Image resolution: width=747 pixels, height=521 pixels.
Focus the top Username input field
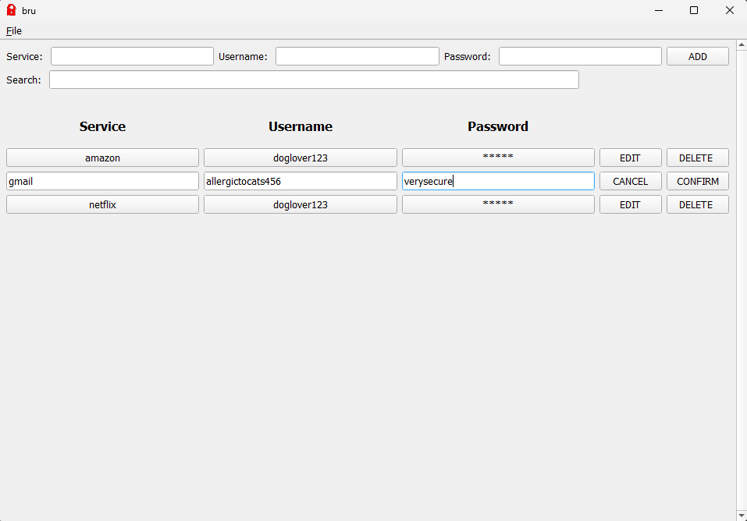point(357,56)
